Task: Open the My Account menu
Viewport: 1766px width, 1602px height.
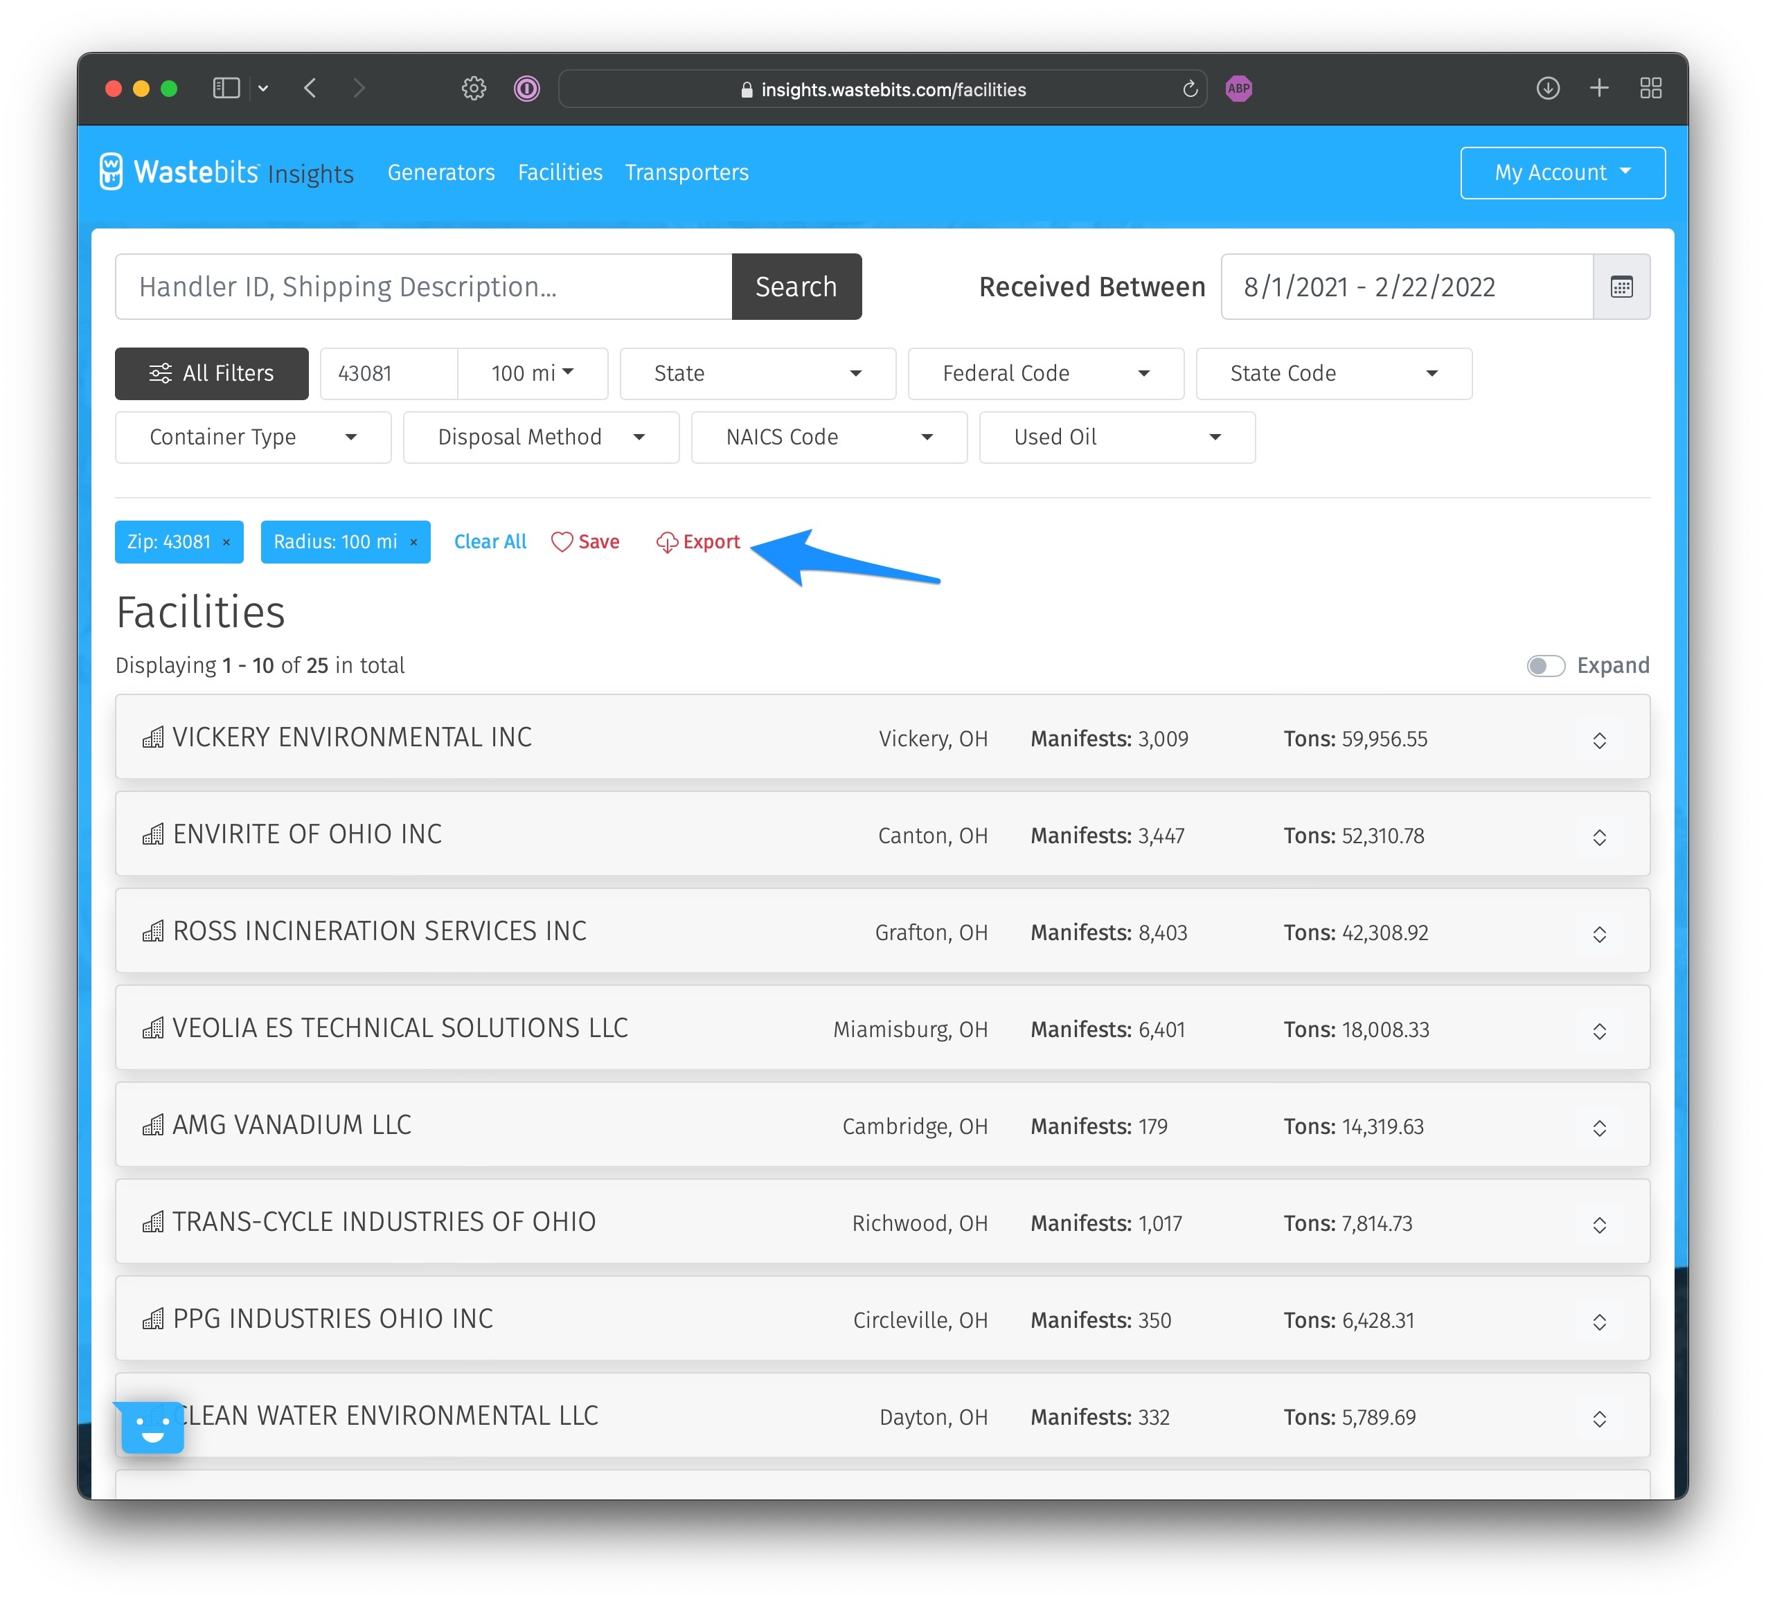Action: click(1561, 172)
